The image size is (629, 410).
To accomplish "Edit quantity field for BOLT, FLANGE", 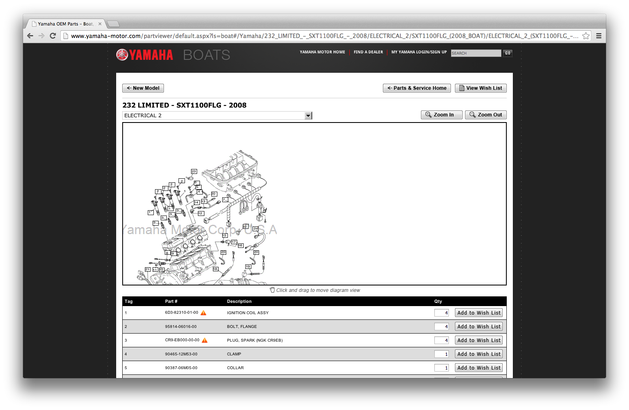I will (x=441, y=327).
